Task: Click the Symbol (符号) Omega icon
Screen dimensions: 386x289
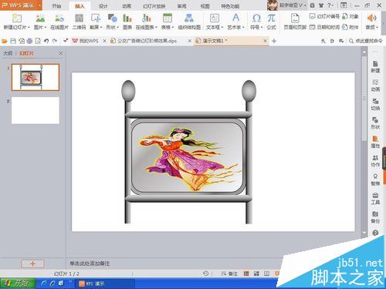Action: (256, 18)
